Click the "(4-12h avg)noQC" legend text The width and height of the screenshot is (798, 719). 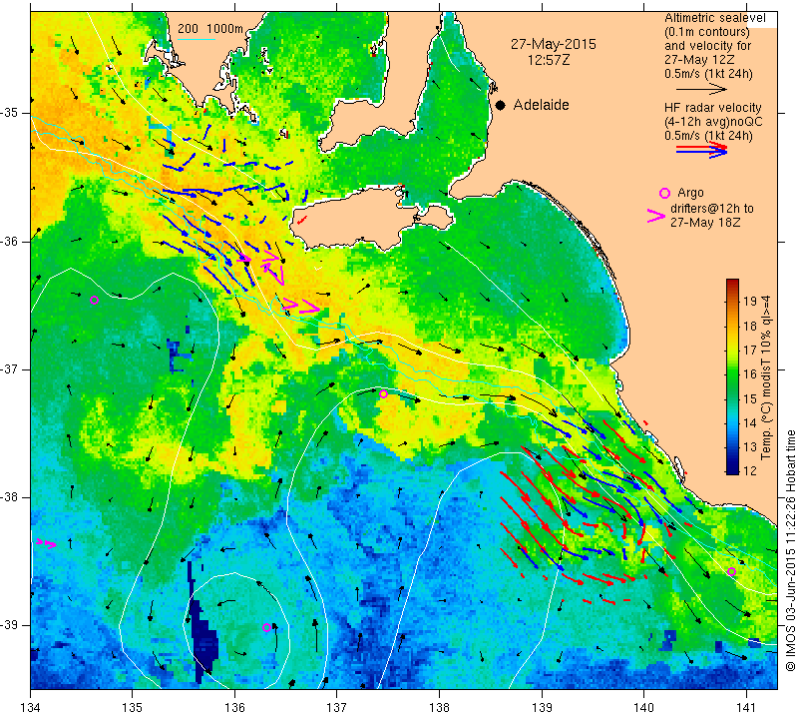click(713, 122)
